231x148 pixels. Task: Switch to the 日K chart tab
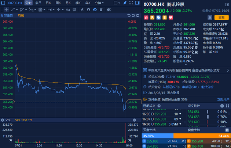point(48,3)
